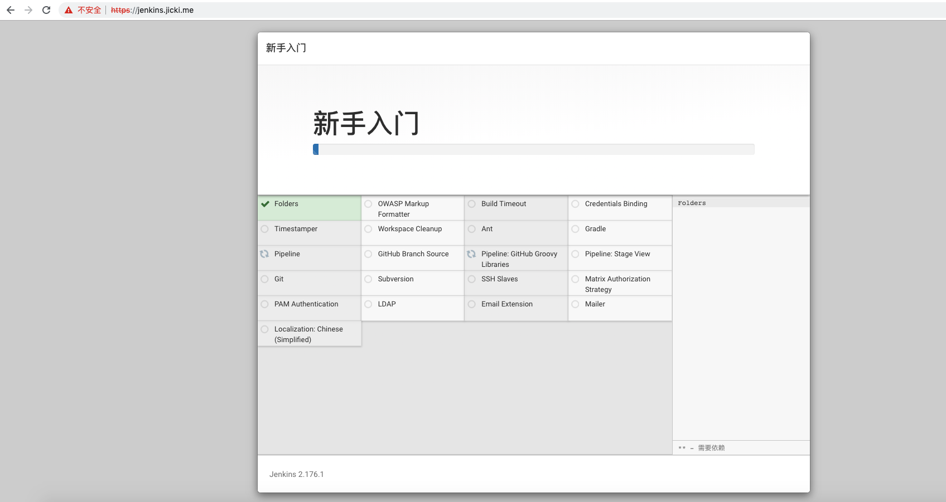Image resolution: width=946 pixels, height=502 pixels.
Task: Select the Git plugin status circle
Action: [264, 279]
